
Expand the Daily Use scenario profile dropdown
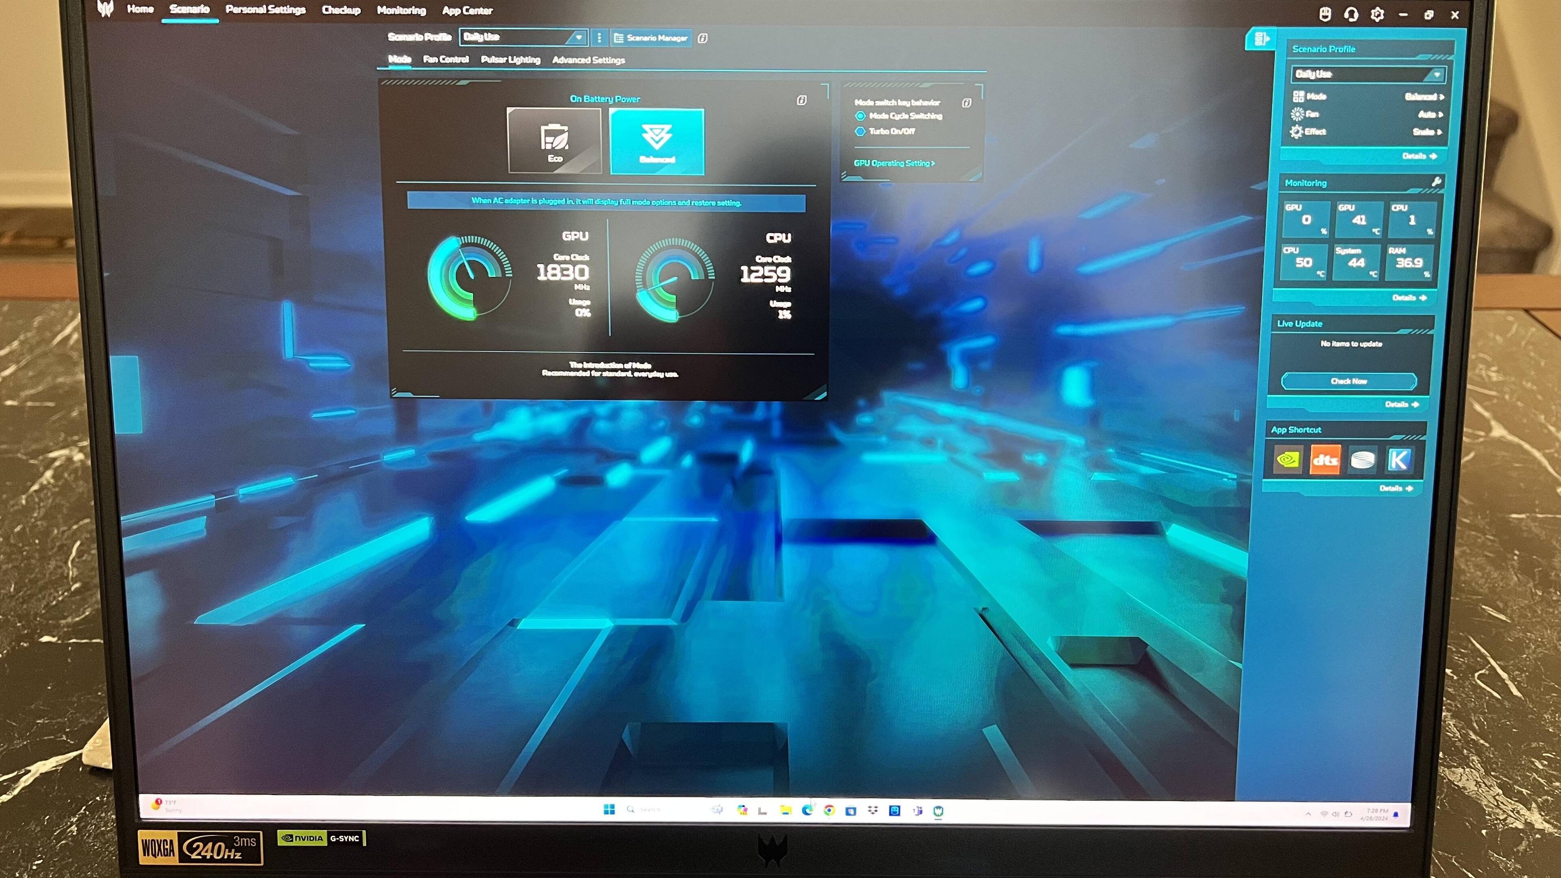tap(578, 37)
